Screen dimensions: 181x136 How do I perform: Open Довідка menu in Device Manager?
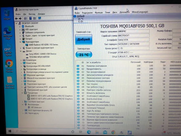coord(41,14)
